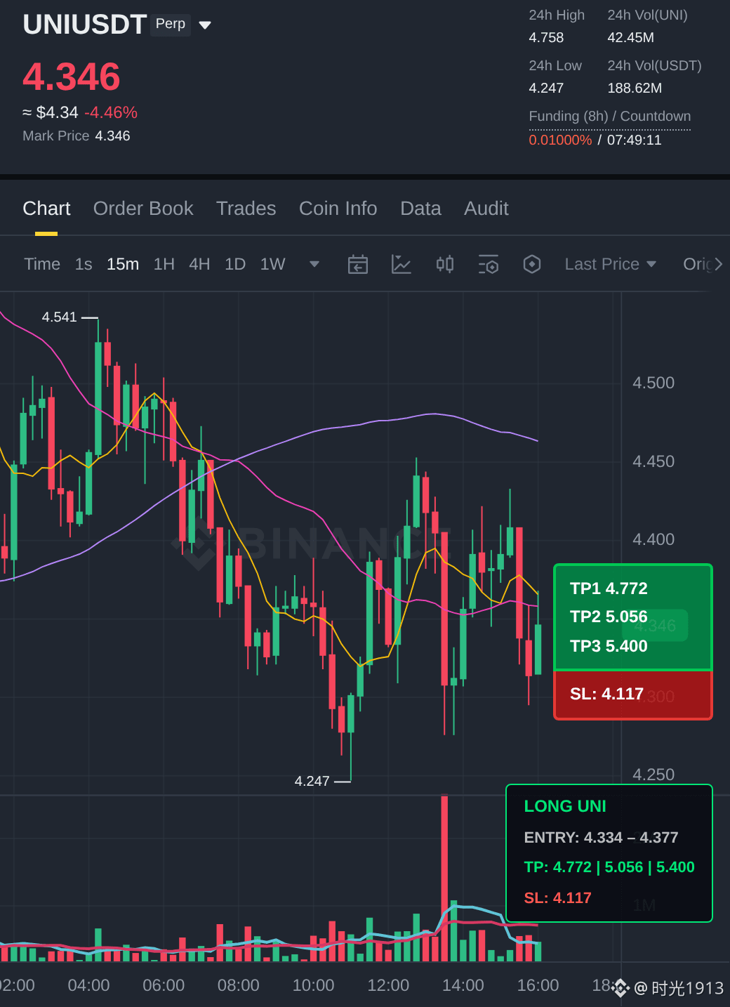The width and height of the screenshot is (730, 1007).
Task: Click the Perp contract type badge
Action: [x=171, y=24]
